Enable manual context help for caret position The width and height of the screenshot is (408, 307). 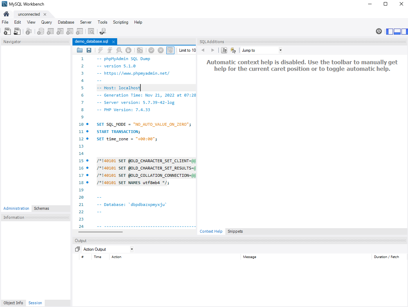224,50
